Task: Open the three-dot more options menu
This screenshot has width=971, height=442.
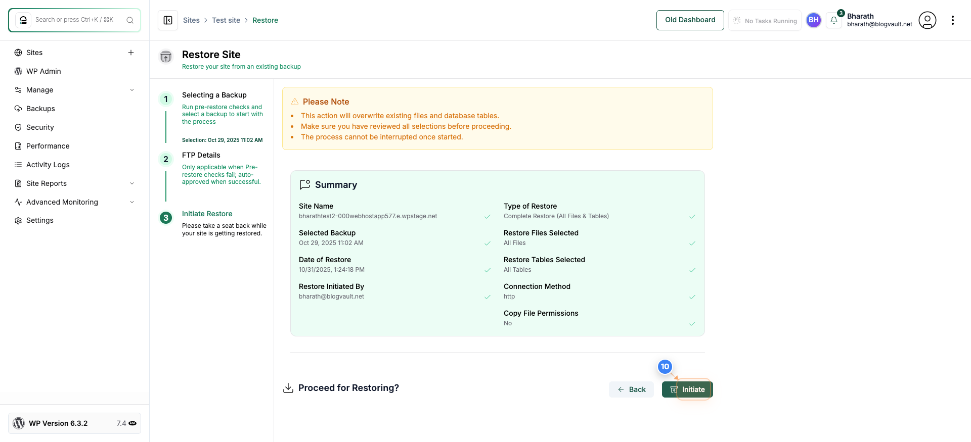Action: (x=953, y=20)
